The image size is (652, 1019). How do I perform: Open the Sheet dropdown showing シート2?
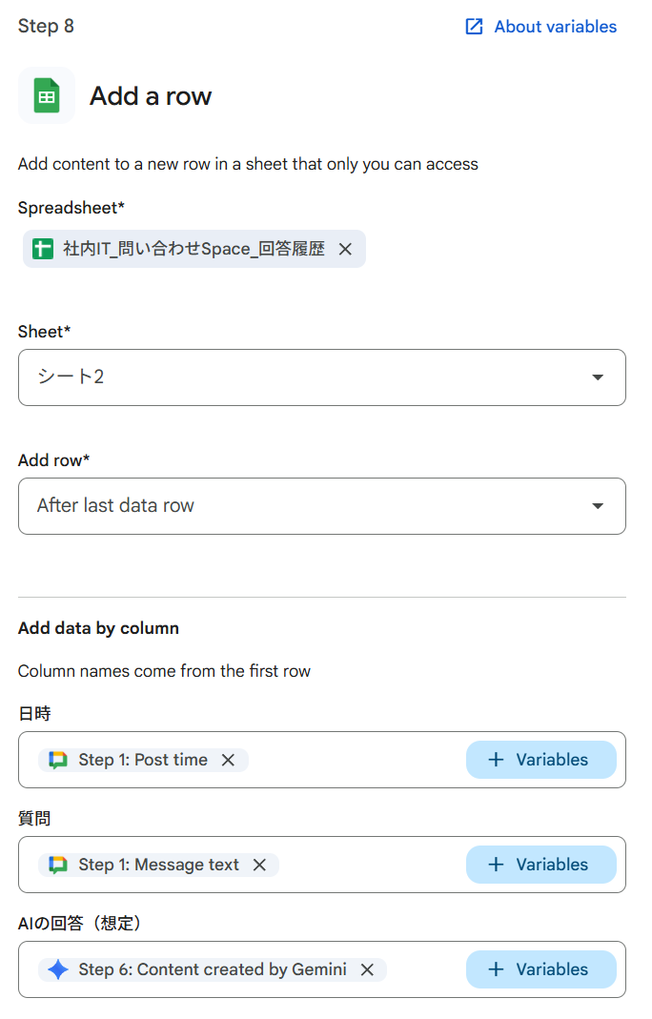pos(321,377)
